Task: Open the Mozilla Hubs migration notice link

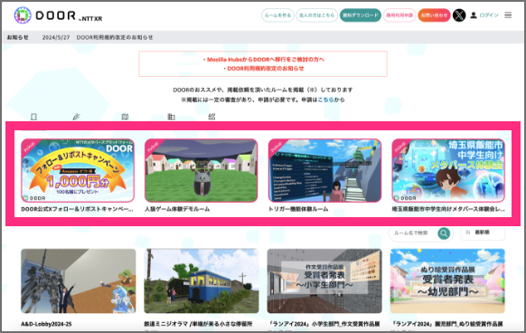Action: 263,60
